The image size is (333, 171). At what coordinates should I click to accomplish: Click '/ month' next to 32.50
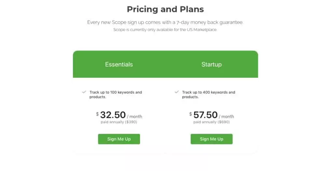(134, 117)
